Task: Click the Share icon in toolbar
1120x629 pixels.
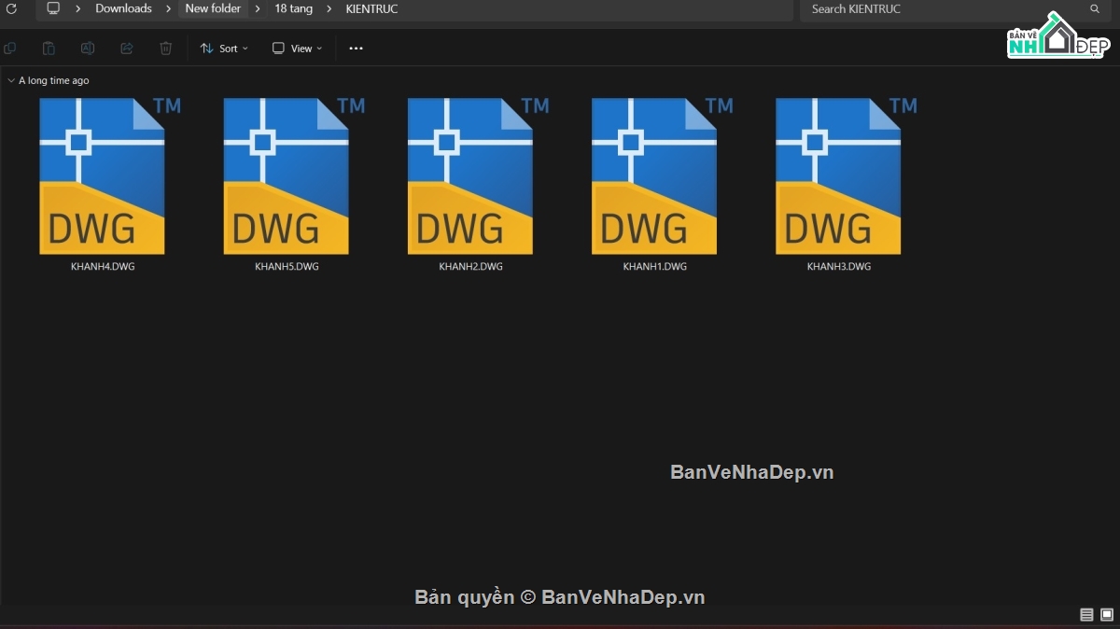Action: coord(127,49)
